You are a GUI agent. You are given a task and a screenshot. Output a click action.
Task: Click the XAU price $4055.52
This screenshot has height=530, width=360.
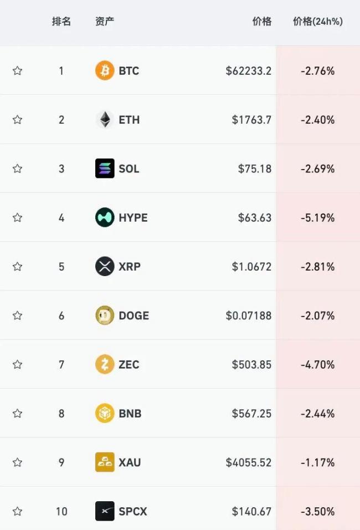249,462
